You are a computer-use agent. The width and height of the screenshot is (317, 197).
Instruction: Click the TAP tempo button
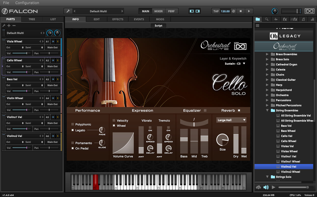tap(216, 11)
